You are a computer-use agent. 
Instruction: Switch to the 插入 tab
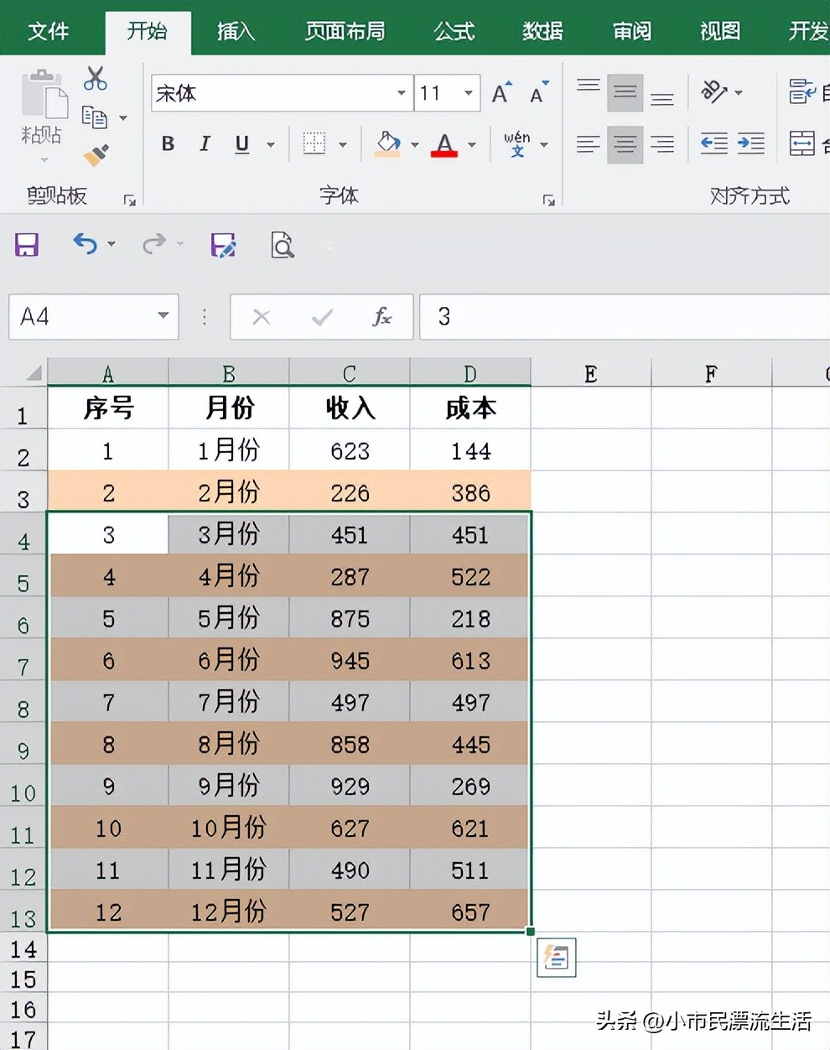tap(236, 31)
